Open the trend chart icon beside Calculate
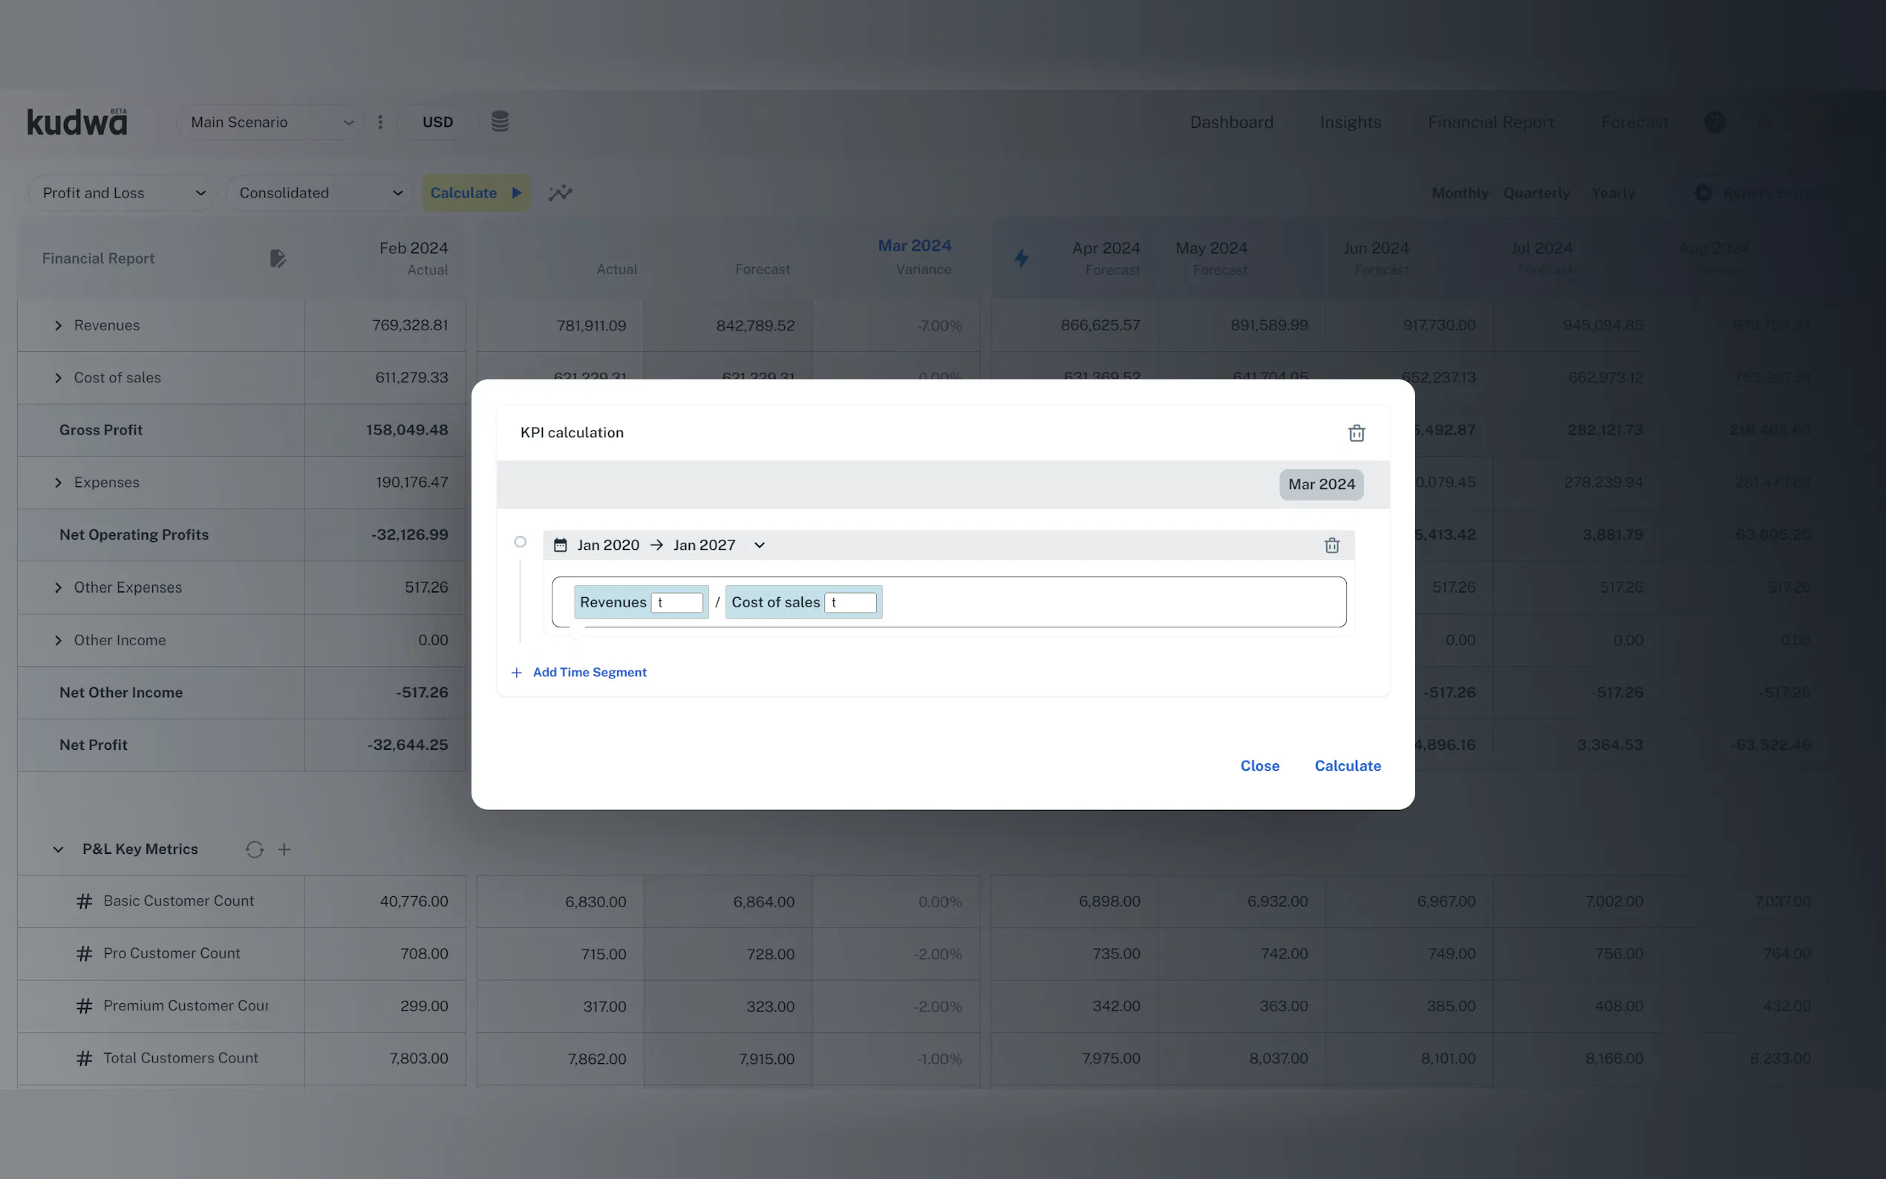 point(560,192)
